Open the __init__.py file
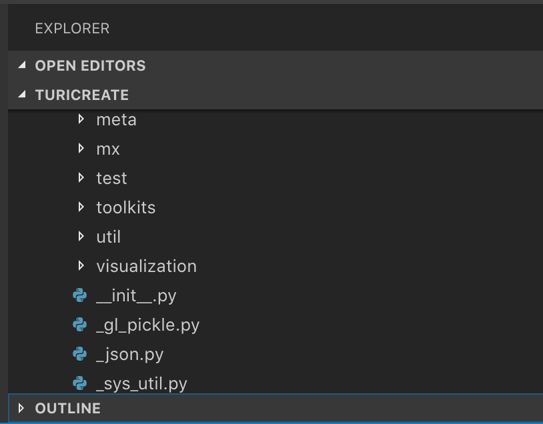Image resolution: width=543 pixels, height=424 pixels. [x=135, y=295]
